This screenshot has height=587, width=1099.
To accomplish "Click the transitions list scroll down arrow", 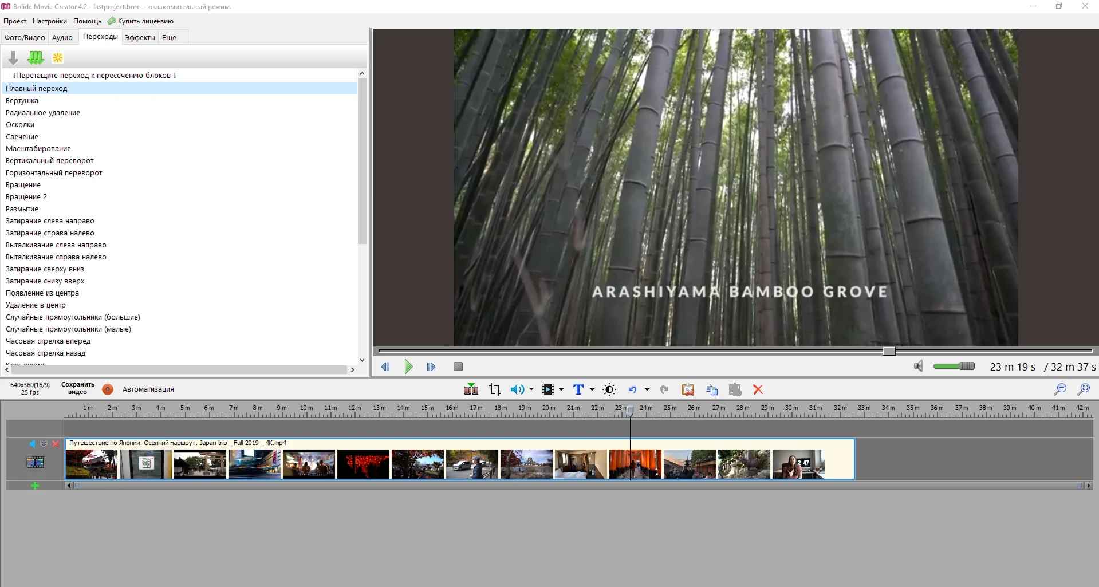I will click(x=362, y=360).
